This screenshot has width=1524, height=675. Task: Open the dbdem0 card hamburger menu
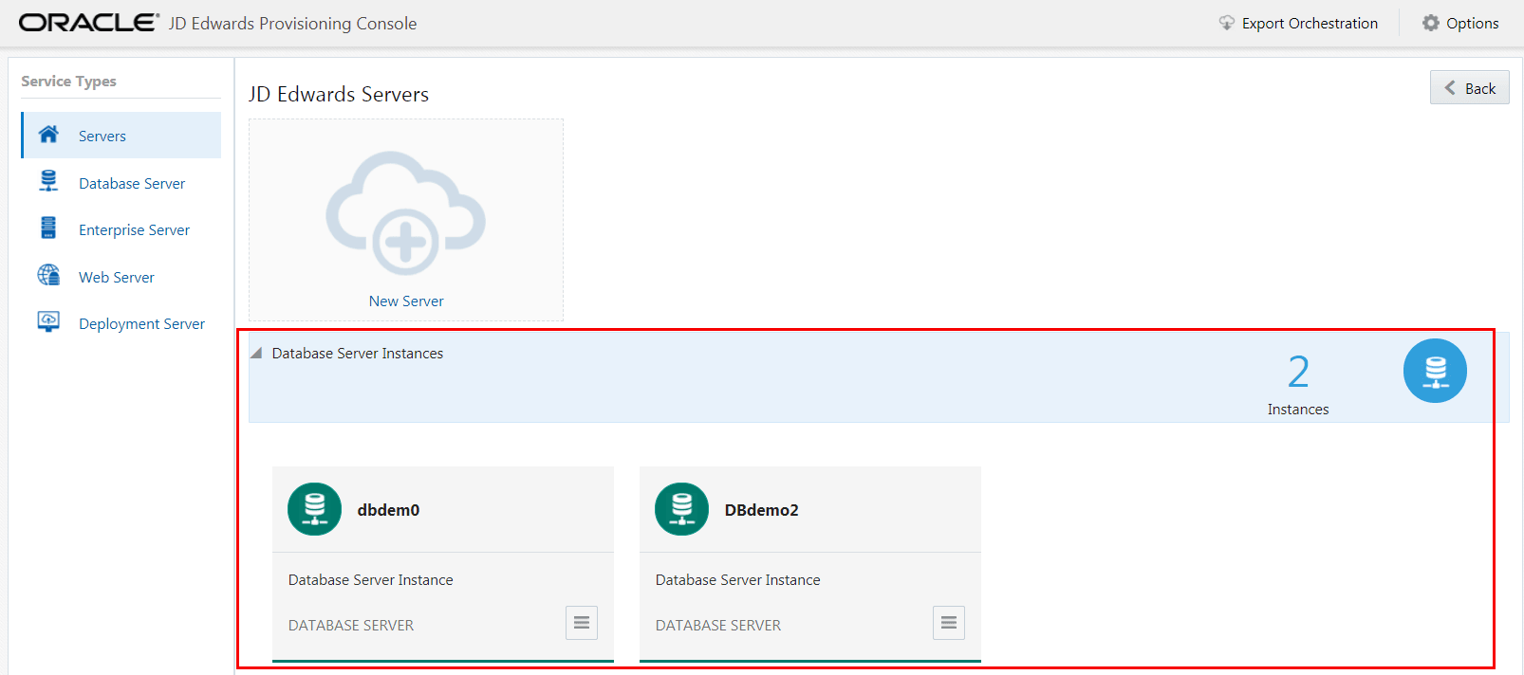coord(582,623)
